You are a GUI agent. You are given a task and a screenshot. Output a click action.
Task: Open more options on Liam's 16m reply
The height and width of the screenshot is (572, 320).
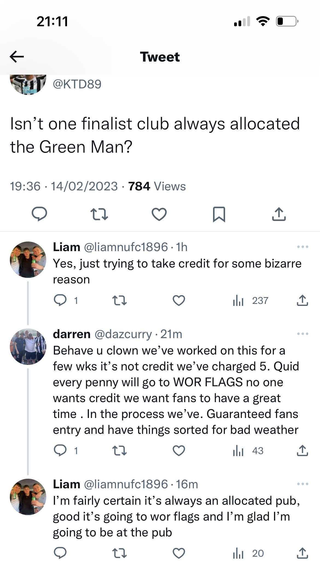pyautogui.click(x=303, y=484)
